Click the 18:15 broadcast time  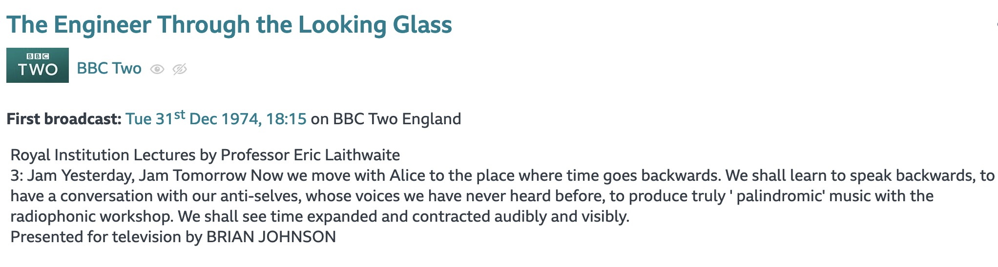286,119
